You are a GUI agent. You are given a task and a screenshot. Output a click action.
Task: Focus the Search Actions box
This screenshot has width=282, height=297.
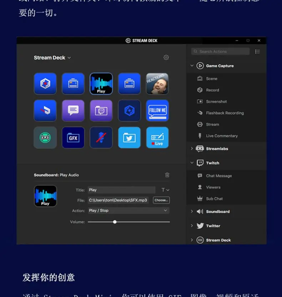[x=220, y=51]
